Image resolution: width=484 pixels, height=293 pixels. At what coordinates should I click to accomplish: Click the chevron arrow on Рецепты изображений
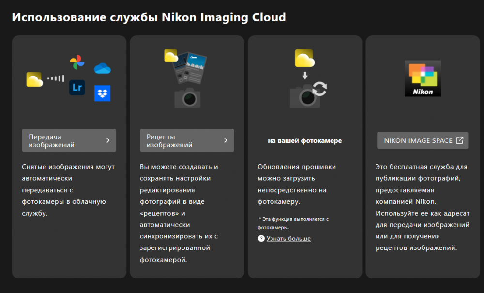point(226,140)
